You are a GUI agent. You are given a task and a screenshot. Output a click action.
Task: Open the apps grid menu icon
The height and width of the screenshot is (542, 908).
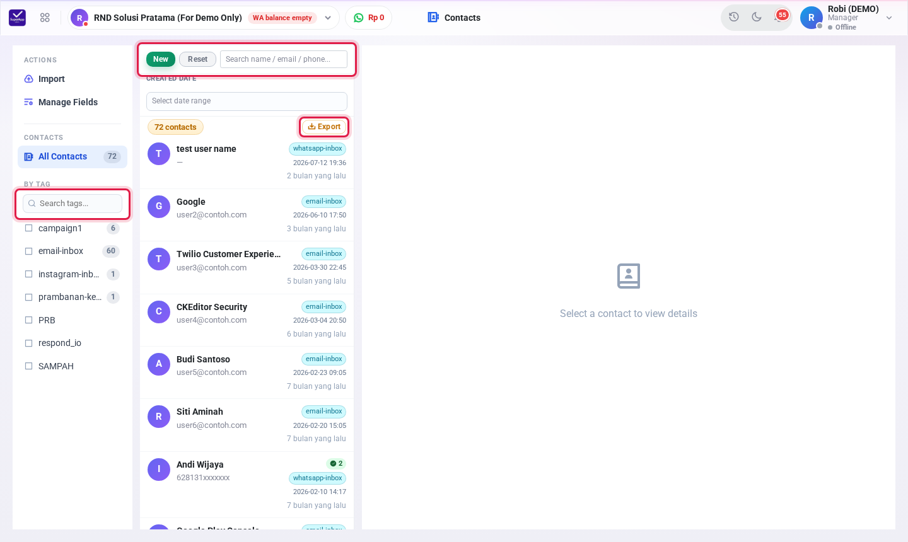coord(45,18)
